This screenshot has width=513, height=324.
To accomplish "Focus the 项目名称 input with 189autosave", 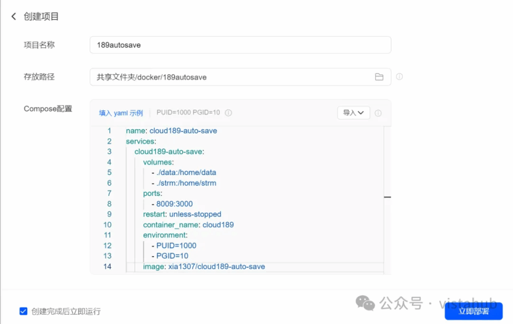I will pos(240,44).
